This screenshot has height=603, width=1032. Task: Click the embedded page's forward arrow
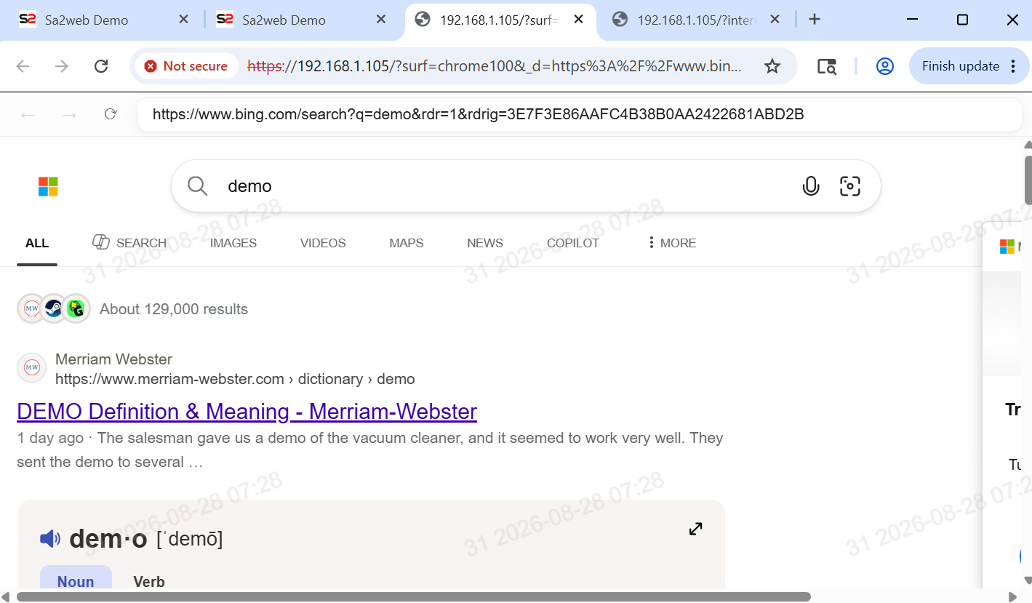[x=69, y=114]
